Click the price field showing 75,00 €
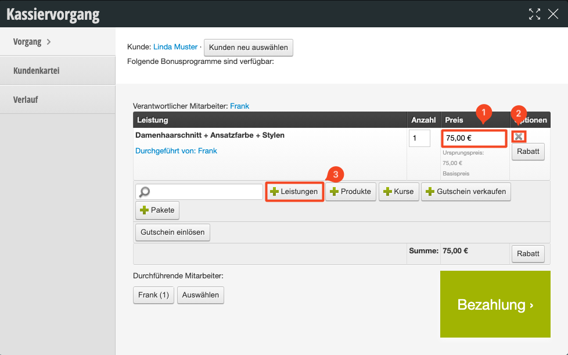 (x=473, y=138)
